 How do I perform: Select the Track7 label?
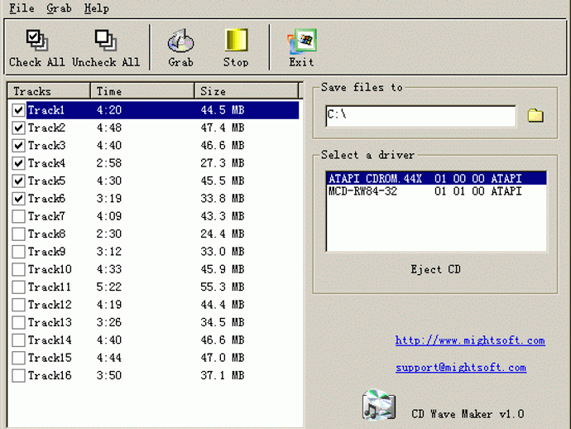click(x=46, y=216)
